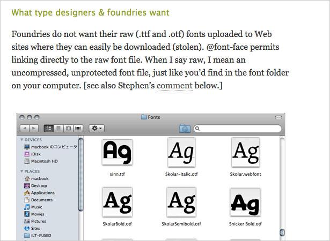Click the sidebar vertical scrollbar
The width and height of the screenshot is (330, 241).
pos(80,175)
